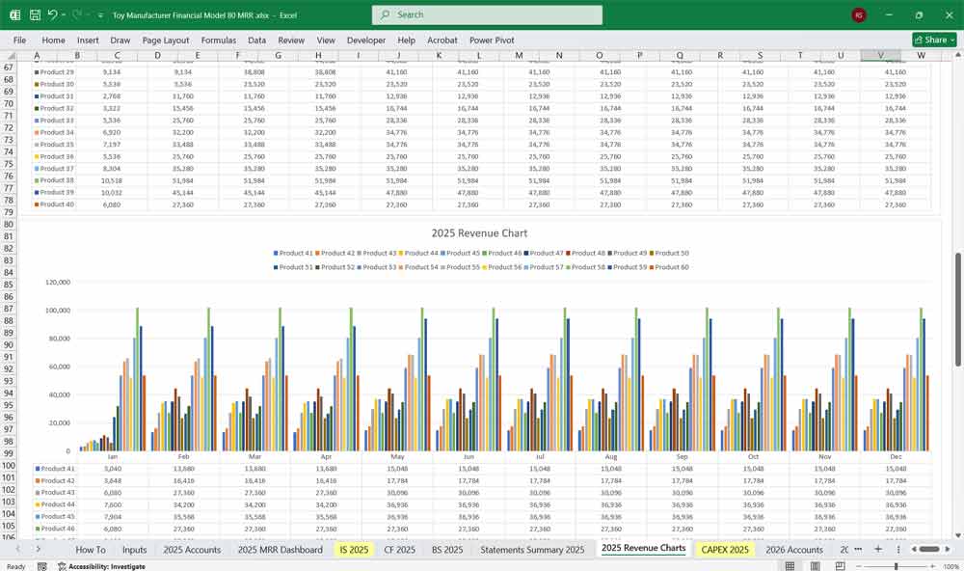Viewport: 964px width, 571px height.
Task: Click the 2025 Revenue Chart title
Action: [x=479, y=233]
